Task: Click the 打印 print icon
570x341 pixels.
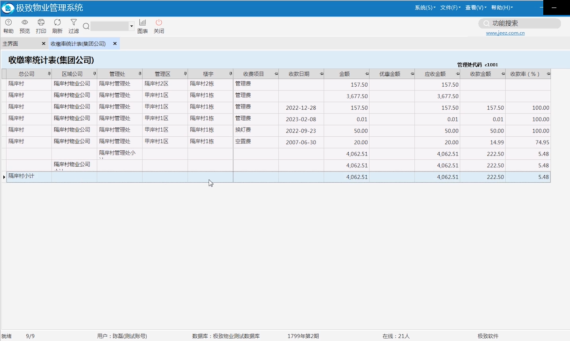Action: click(x=41, y=26)
